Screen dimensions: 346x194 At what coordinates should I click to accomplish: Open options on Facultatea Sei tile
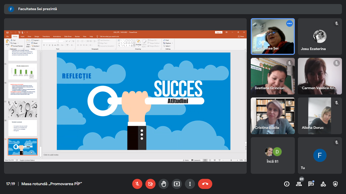(289, 23)
